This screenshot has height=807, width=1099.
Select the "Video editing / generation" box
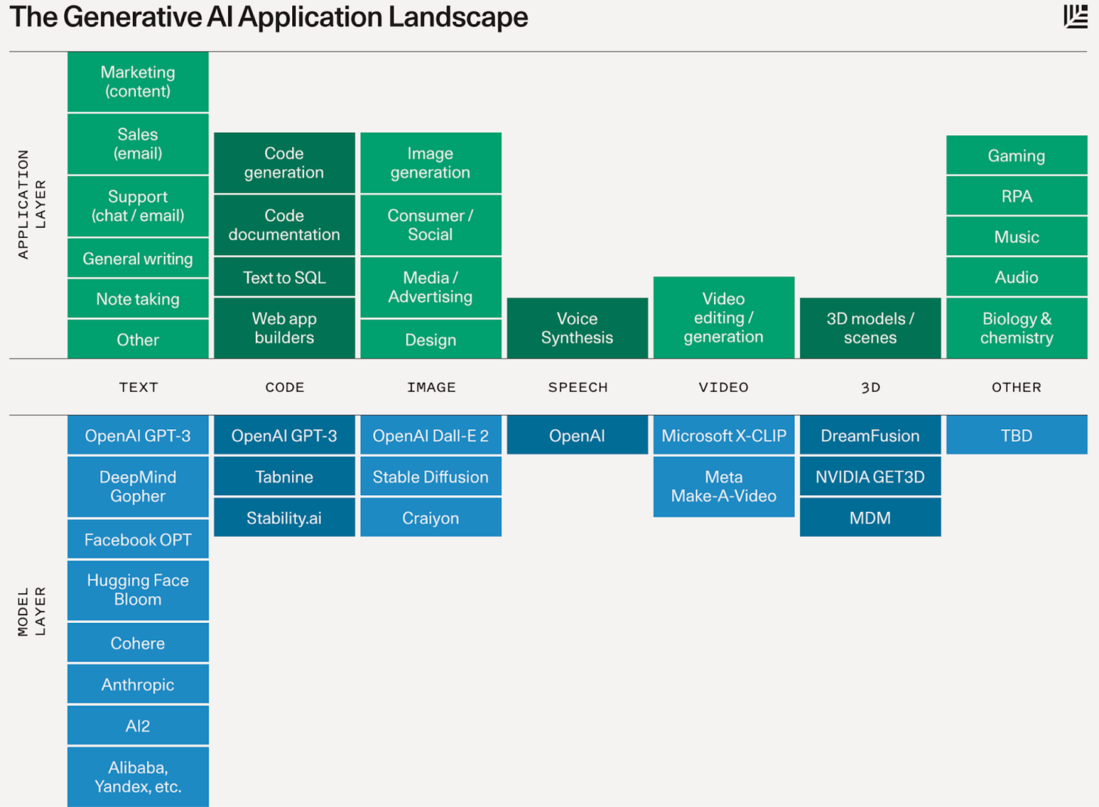tap(724, 317)
